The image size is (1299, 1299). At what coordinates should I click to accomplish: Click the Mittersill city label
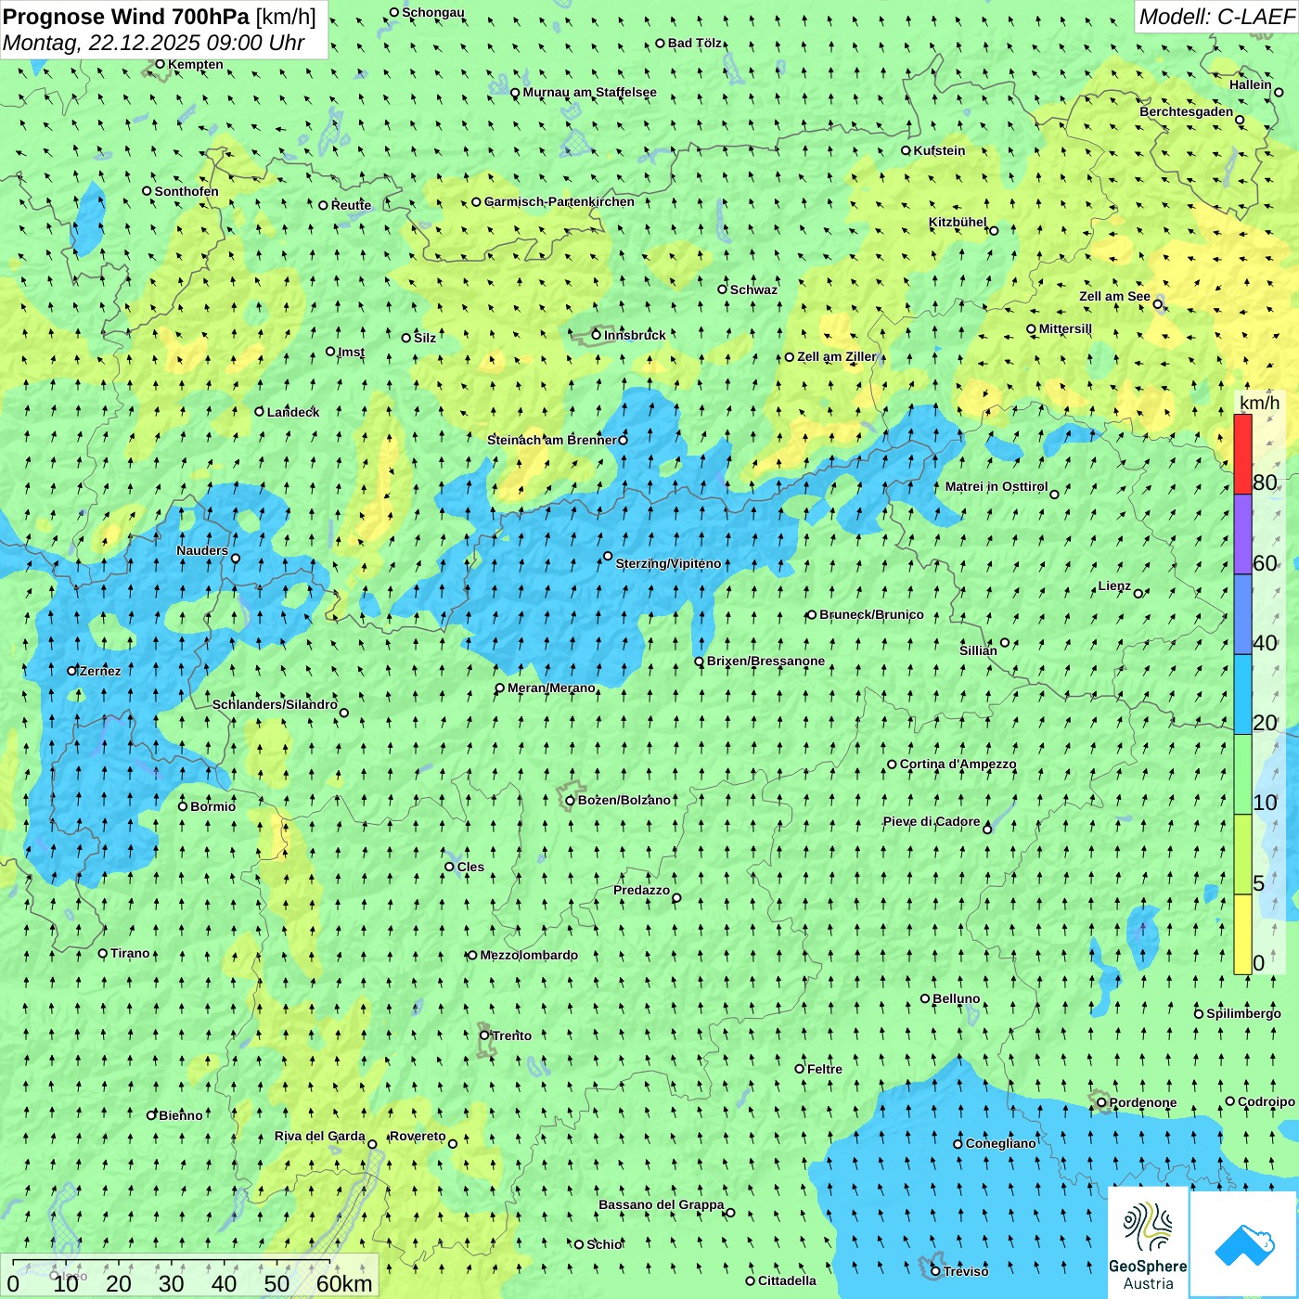coord(1065,328)
